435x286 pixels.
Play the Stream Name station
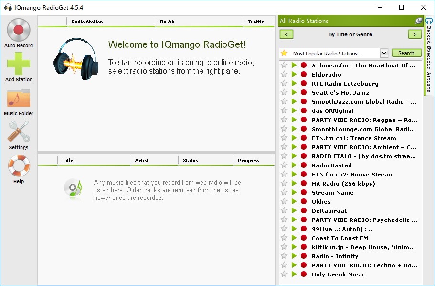[294, 193]
